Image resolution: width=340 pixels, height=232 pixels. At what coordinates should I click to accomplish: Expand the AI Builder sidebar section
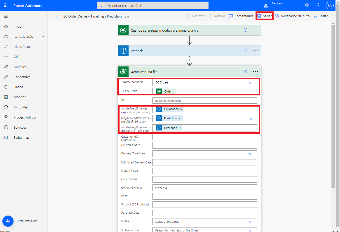click(43, 107)
